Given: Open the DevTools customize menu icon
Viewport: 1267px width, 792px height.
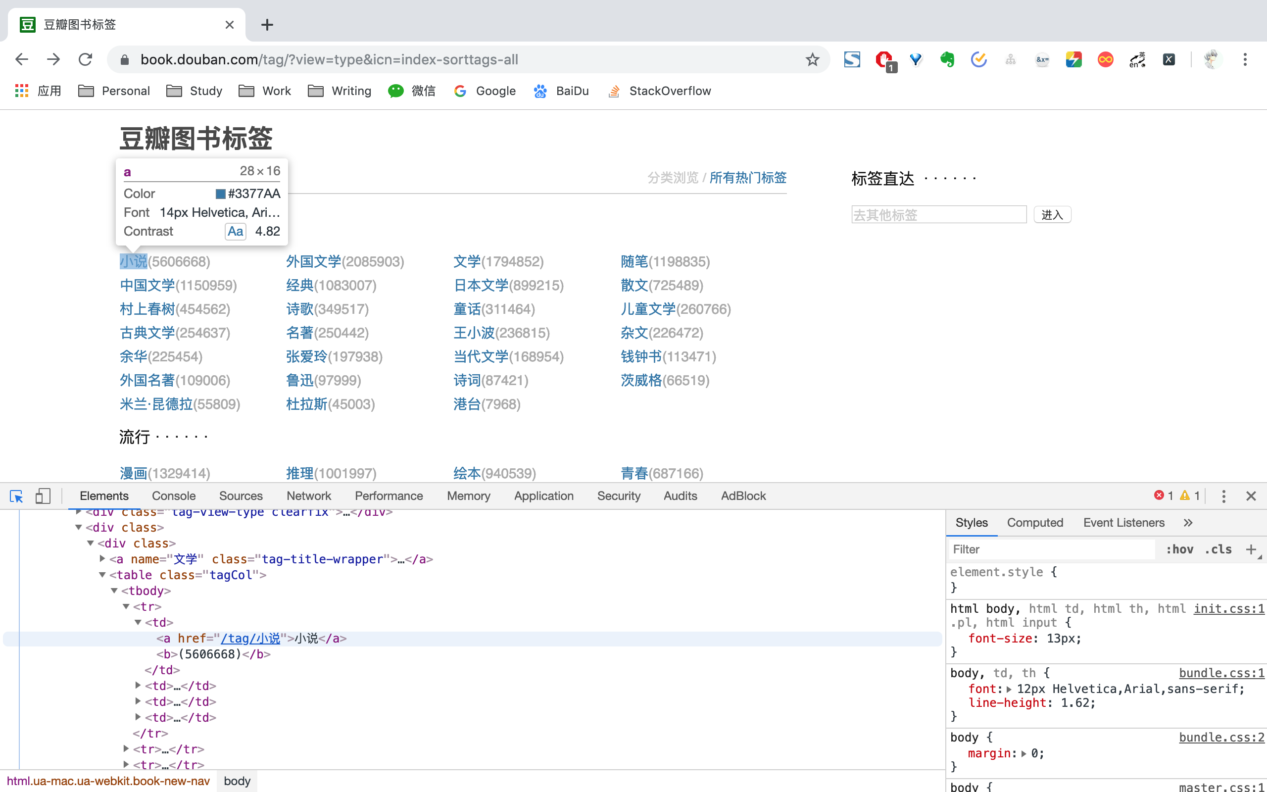Looking at the screenshot, I should point(1223,495).
